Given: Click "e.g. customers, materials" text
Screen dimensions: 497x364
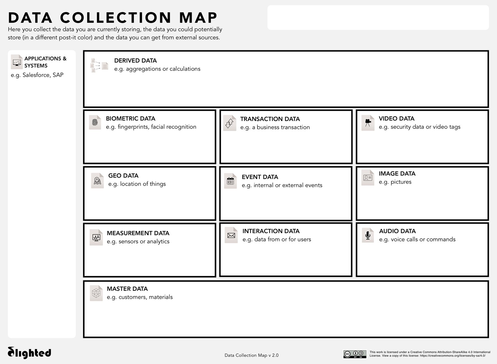Looking at the screenshot, I should coord(140,297).
